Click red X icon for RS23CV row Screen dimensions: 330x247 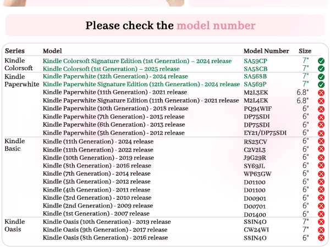pos(321,141)
